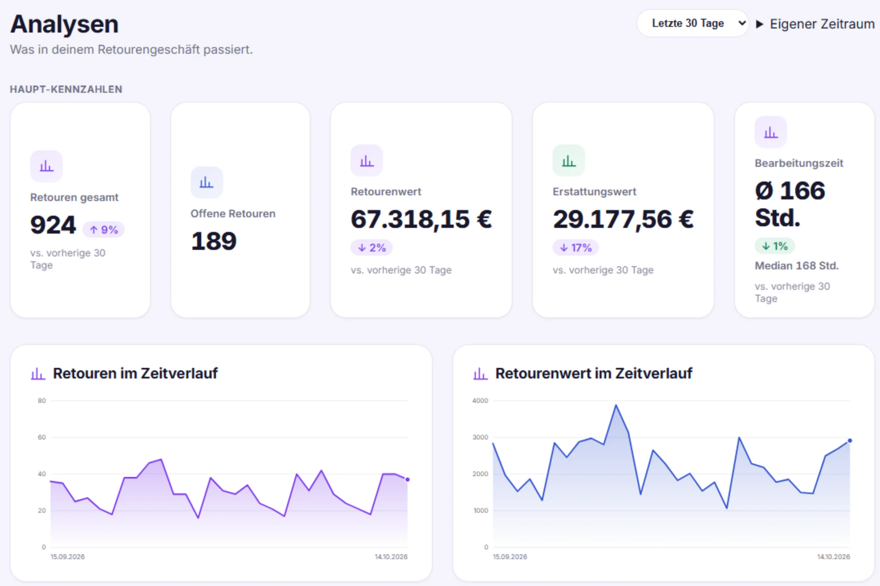The image size is (880, 586).
Task: Click the 924 total returns value
Action: 53,225
